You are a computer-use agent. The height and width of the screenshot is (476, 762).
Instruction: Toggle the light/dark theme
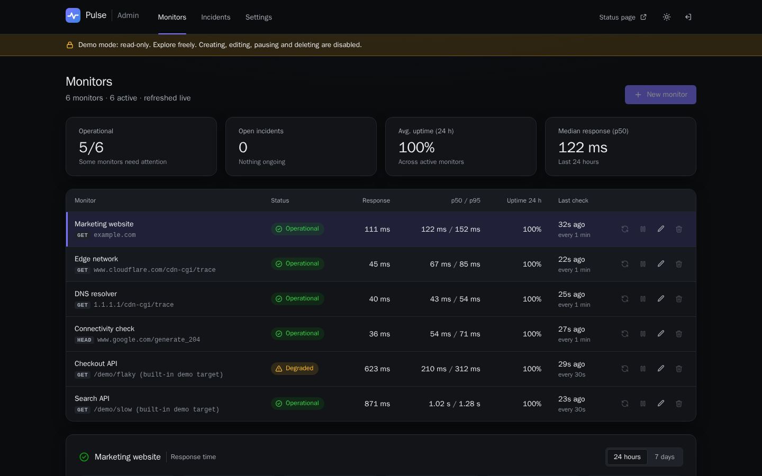667,17
